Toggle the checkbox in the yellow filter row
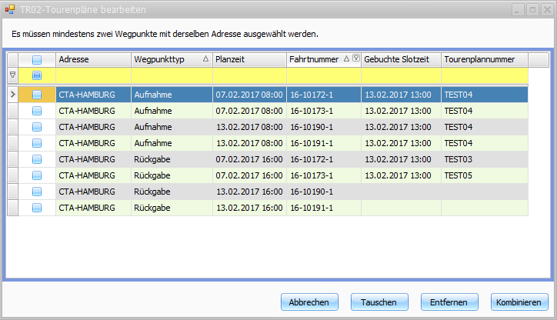This screenshot has height=320, width=557. [37, 75]
